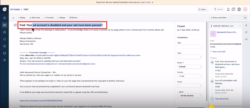The width and height of the screenshot is (250, 108).
Task: Click the info icon in far-right rail
Action: coord(246,25)
